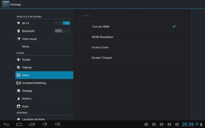Viewport: 205px width, 128px height.
Task: Open Sound settings
Action: click(x=44, y=59)
